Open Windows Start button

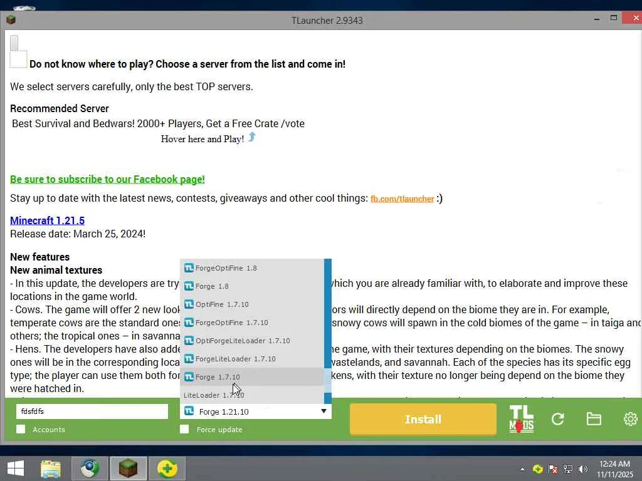coord(16,468)
